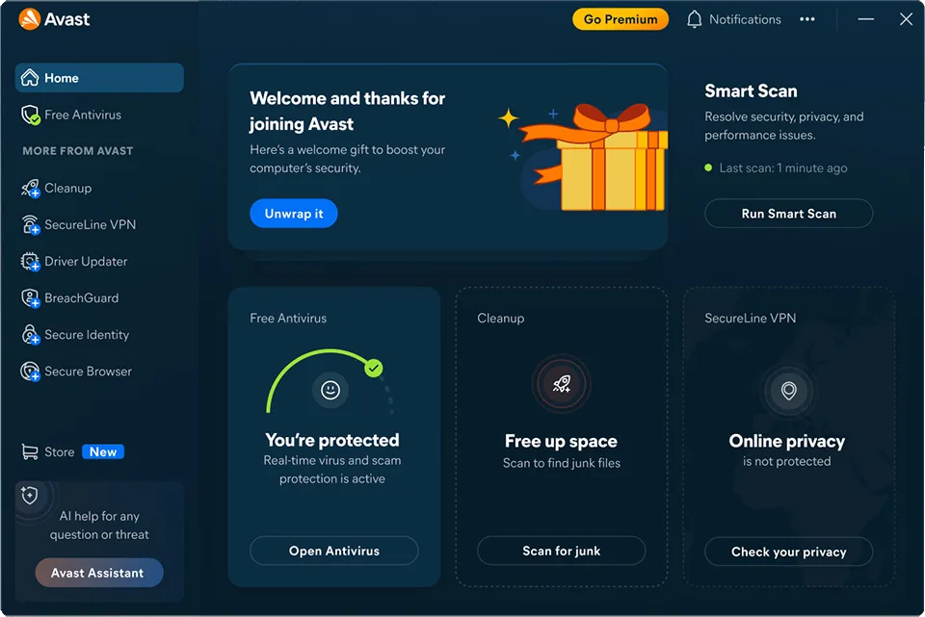Open Free Antivirus in the sidebar
925x617 pixels.
99,115
